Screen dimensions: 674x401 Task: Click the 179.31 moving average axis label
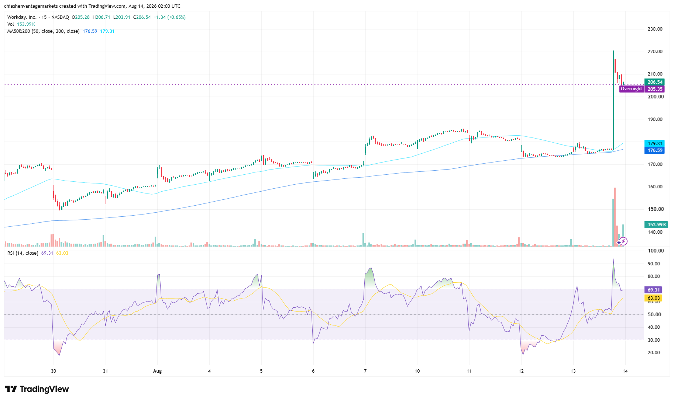click(x=655, y=144)
